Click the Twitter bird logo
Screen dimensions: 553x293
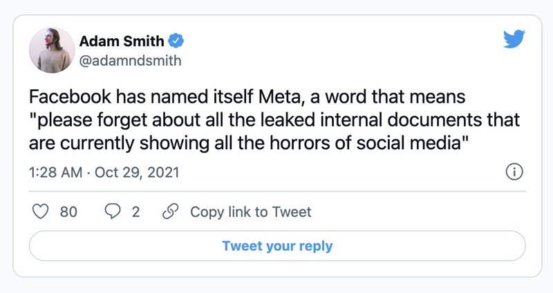(x=514, y=40)
